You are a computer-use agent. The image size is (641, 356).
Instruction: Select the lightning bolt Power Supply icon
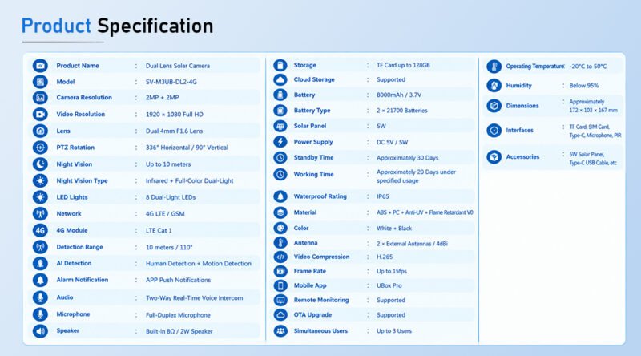tap(280, 142)
